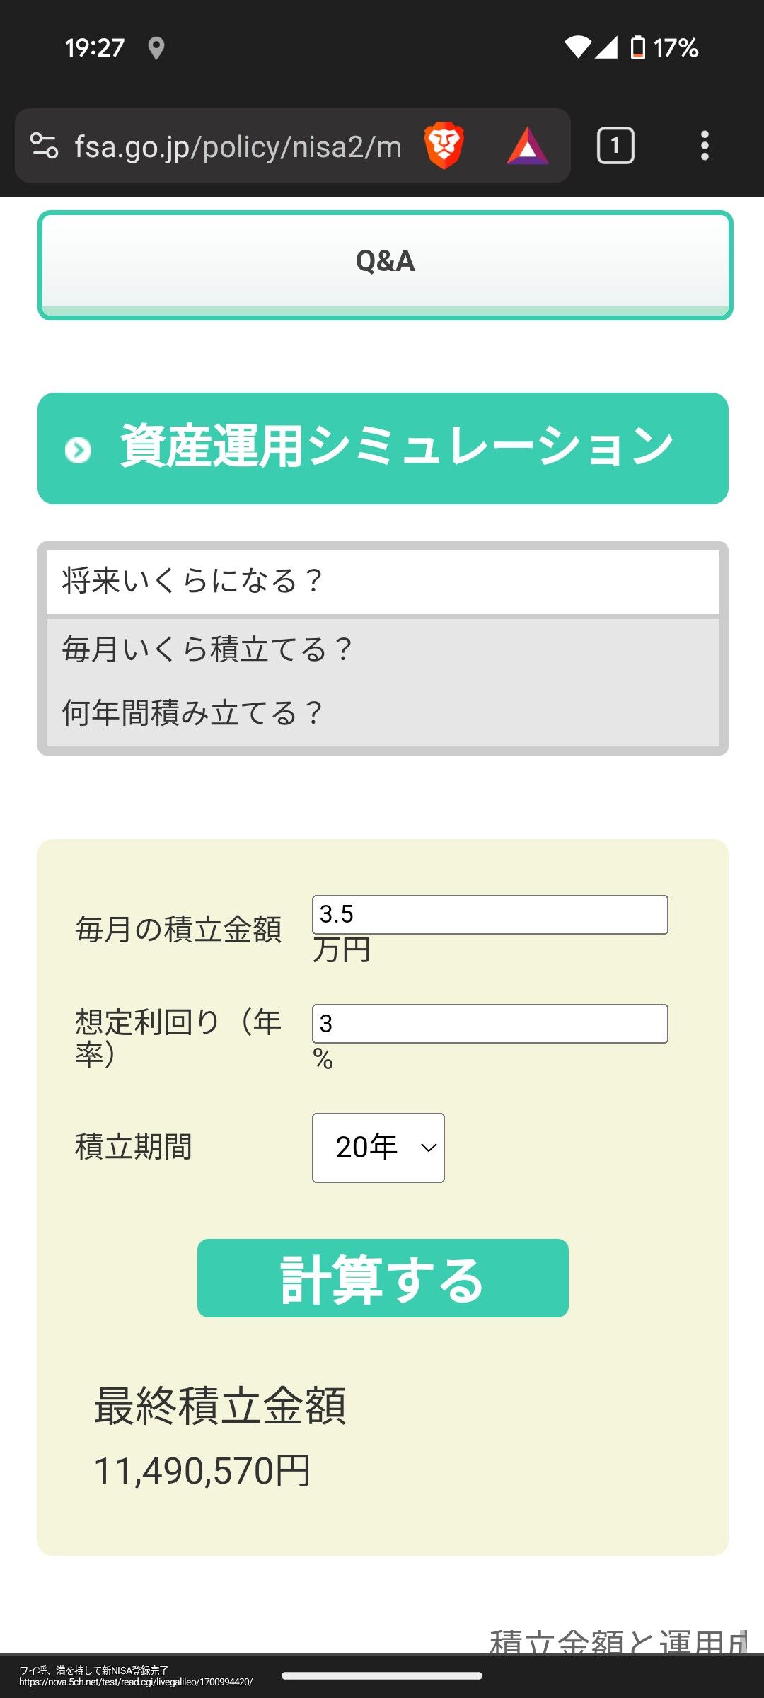Open Brave Shields lion icon

(x=444, y=146)
